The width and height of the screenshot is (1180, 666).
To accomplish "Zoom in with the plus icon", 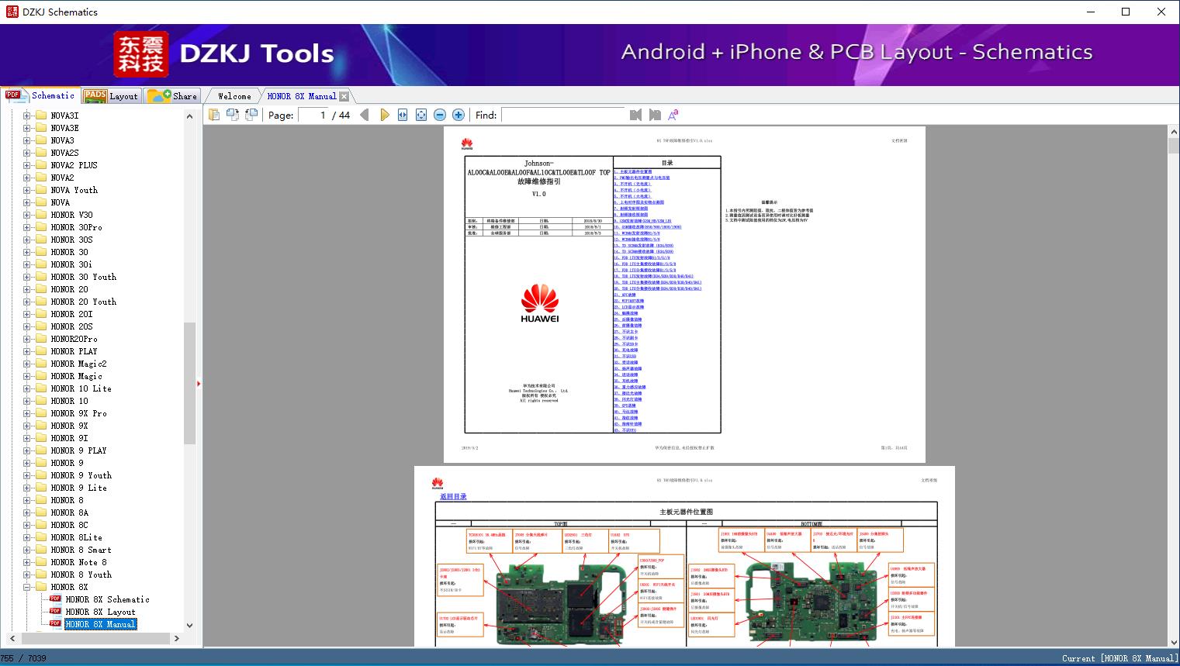I will click(459, 115).
